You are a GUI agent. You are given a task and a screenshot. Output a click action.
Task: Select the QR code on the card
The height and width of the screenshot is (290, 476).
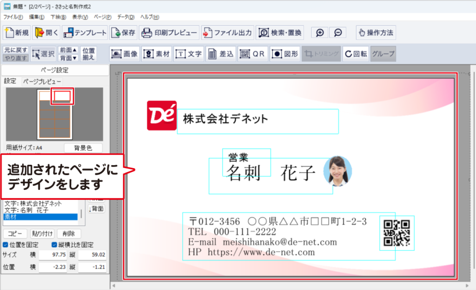pos(397,233)
